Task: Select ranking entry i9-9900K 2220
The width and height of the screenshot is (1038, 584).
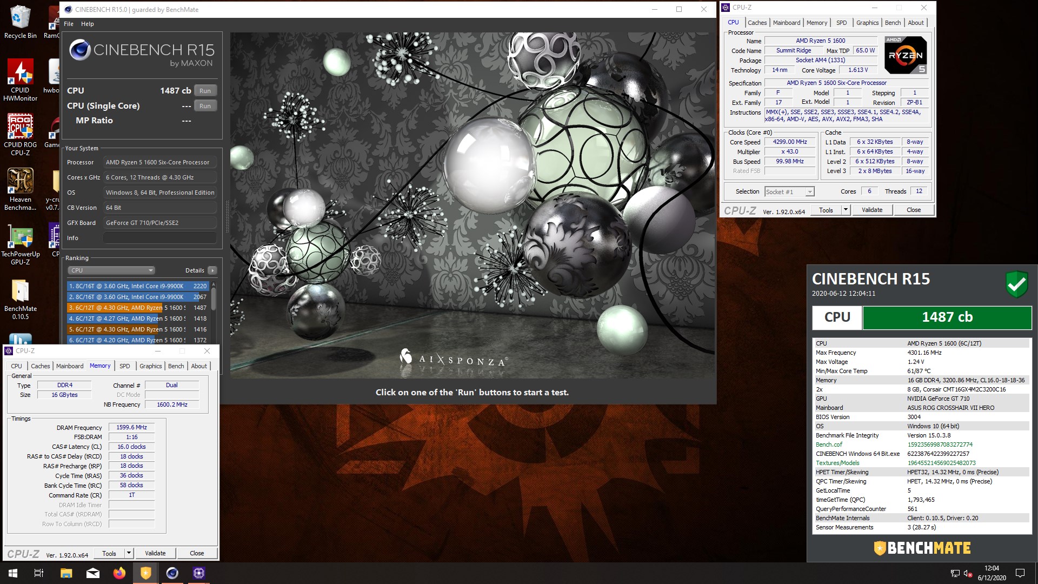Action: (x=138, y=286)
